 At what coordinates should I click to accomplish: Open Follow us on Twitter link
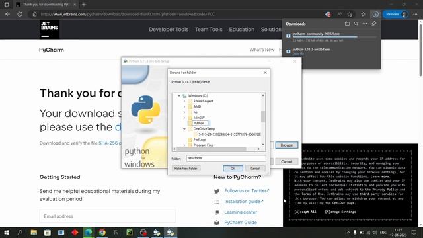(x=247, y=191)
